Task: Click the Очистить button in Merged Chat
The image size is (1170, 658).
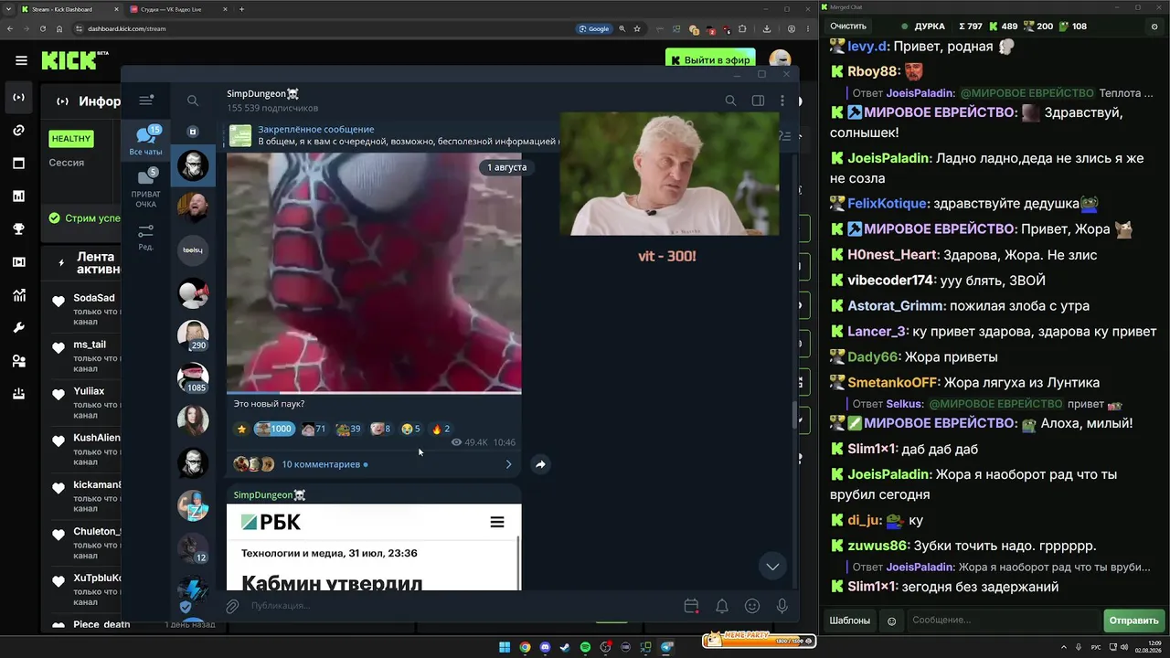Action: click(x=848, y=27)
